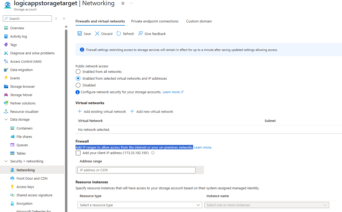Select Enabled from all networks option
The image size is (342, 212).
click(x=78, y=72)
